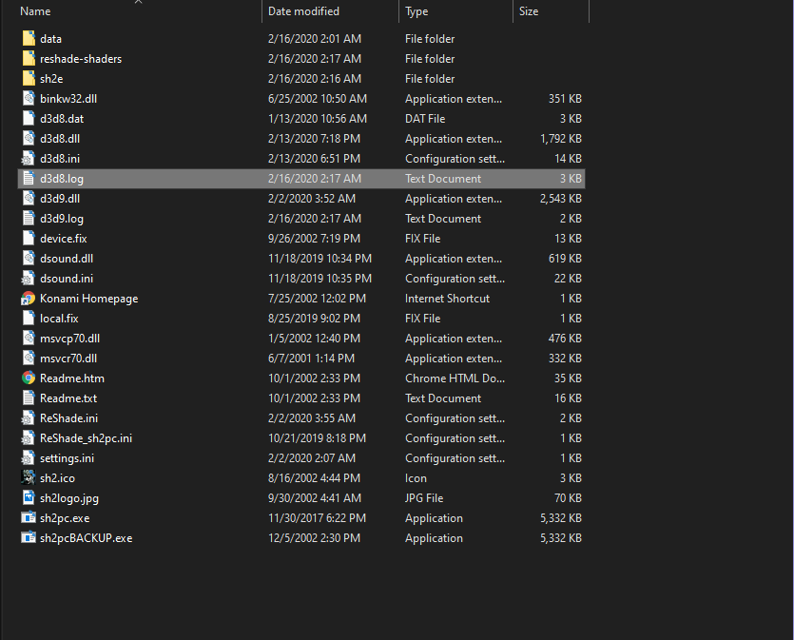Select the file name dsound.ini
The width and height of the screenshot is (794, 640).
coord(67,279)
